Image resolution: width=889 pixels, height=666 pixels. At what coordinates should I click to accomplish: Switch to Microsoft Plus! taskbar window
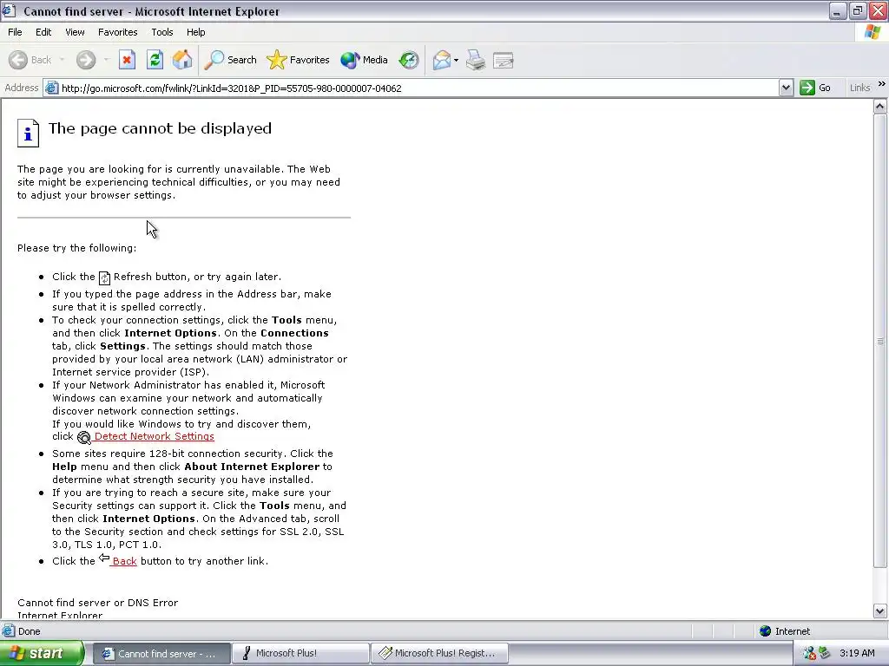click(300, 653)
